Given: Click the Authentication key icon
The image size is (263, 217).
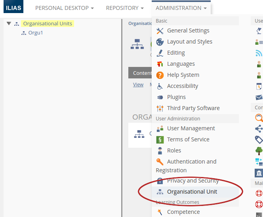Looking at the screenshot, I should click(x=160, y=162).
